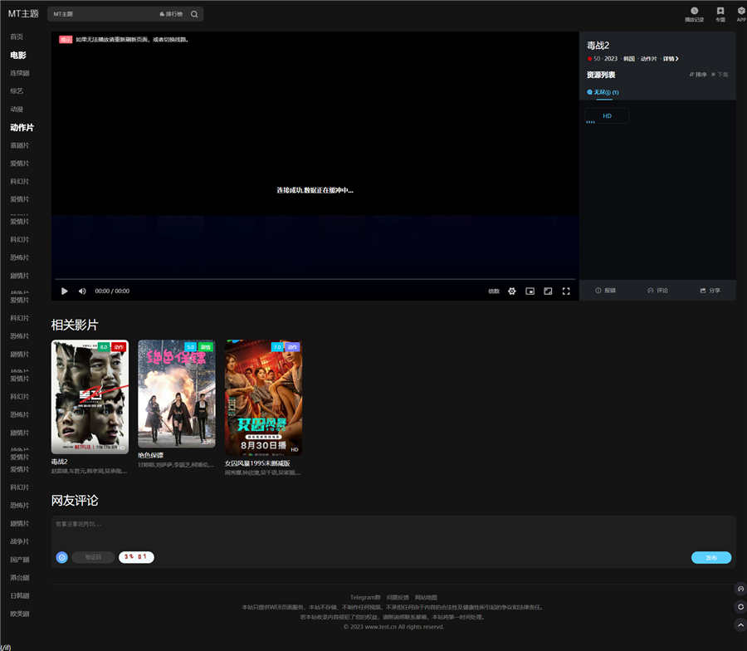The width and height of the screenshot is (747, 651).
Task: Toggle episode sort order (排序)
Action: tap(698, 75)
